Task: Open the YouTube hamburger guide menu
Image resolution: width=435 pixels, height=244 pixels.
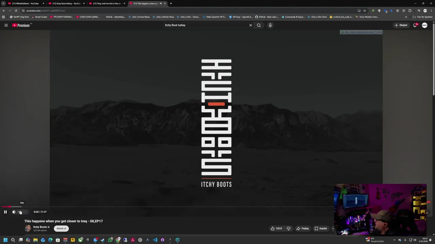Action: click(x=6, y=25)
